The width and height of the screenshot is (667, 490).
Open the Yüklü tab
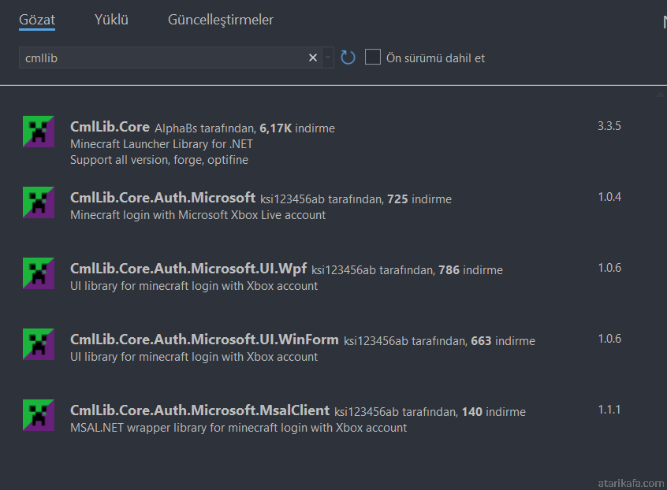pos(111,20)
